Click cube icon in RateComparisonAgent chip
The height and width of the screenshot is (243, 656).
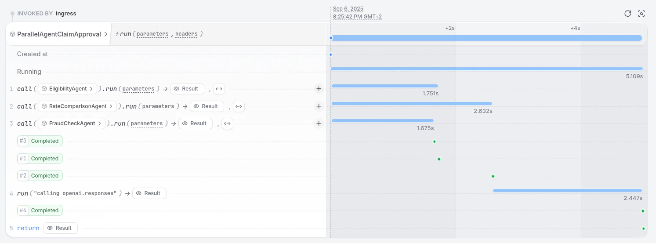click(44, 106)
